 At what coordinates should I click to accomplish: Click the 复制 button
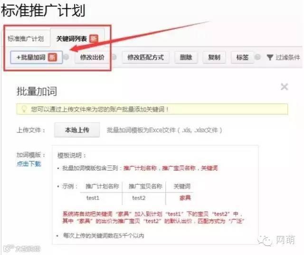[x=214, y=57]
